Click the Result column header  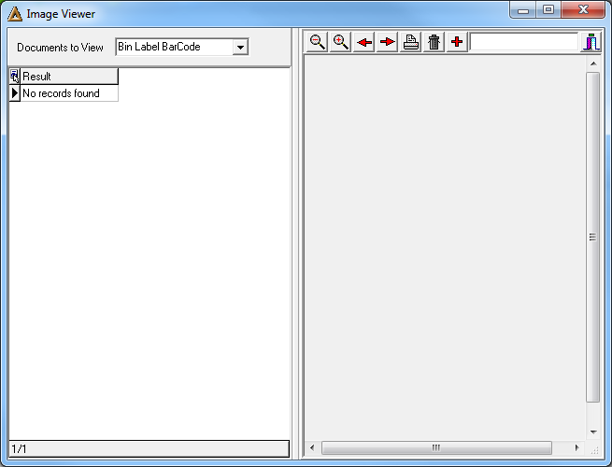pyautogui.click(x=69, y=76)
